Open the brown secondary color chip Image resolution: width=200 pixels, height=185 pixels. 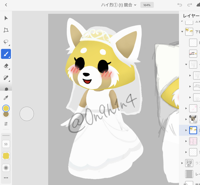point(6,114)
